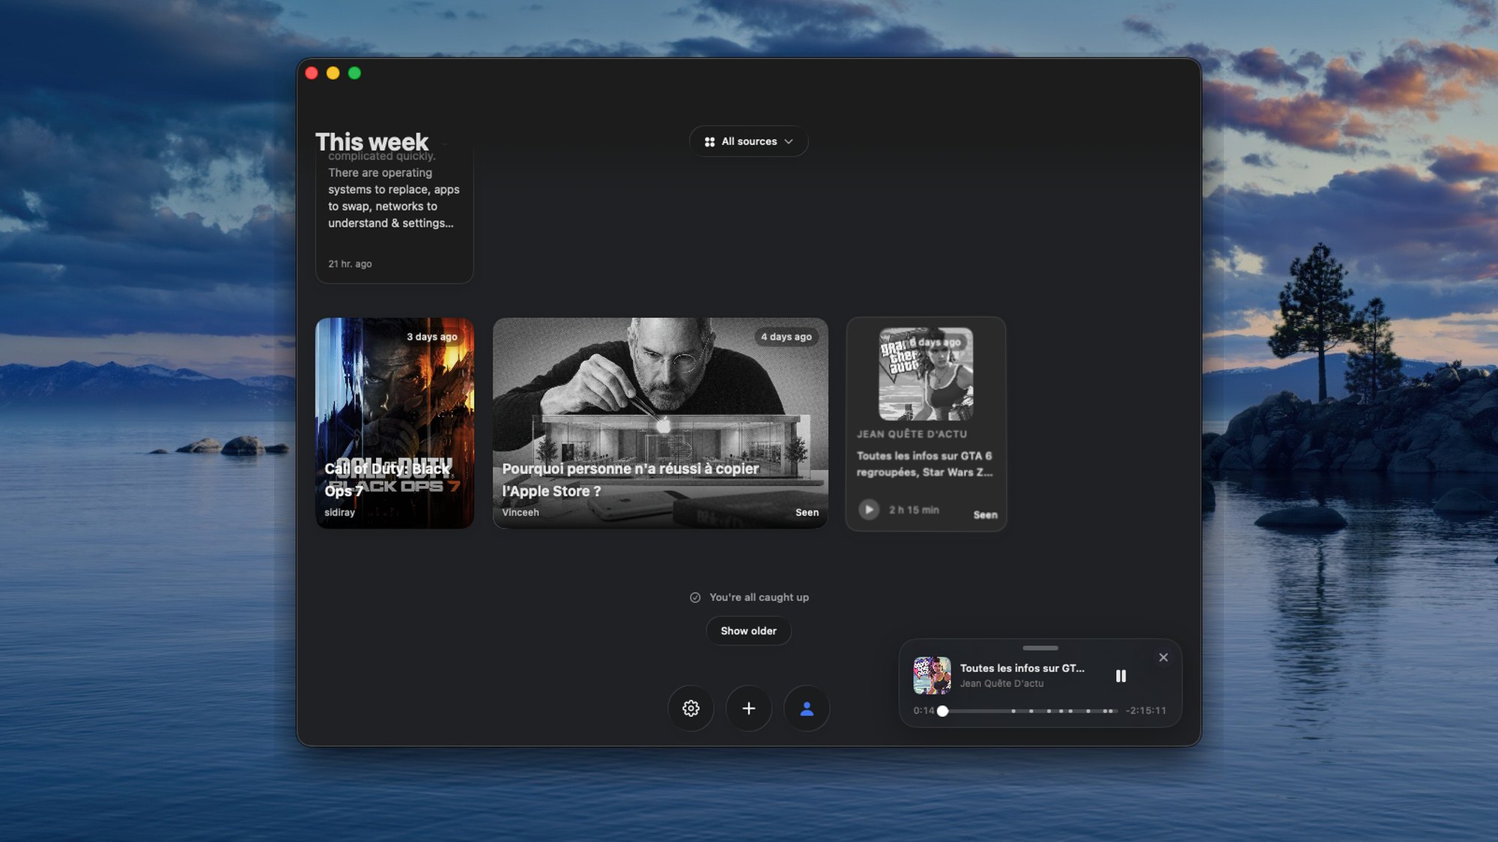Click the Seen label on podcast card
Viewport: 1498px width, 842px height.
tap(985, 515)
